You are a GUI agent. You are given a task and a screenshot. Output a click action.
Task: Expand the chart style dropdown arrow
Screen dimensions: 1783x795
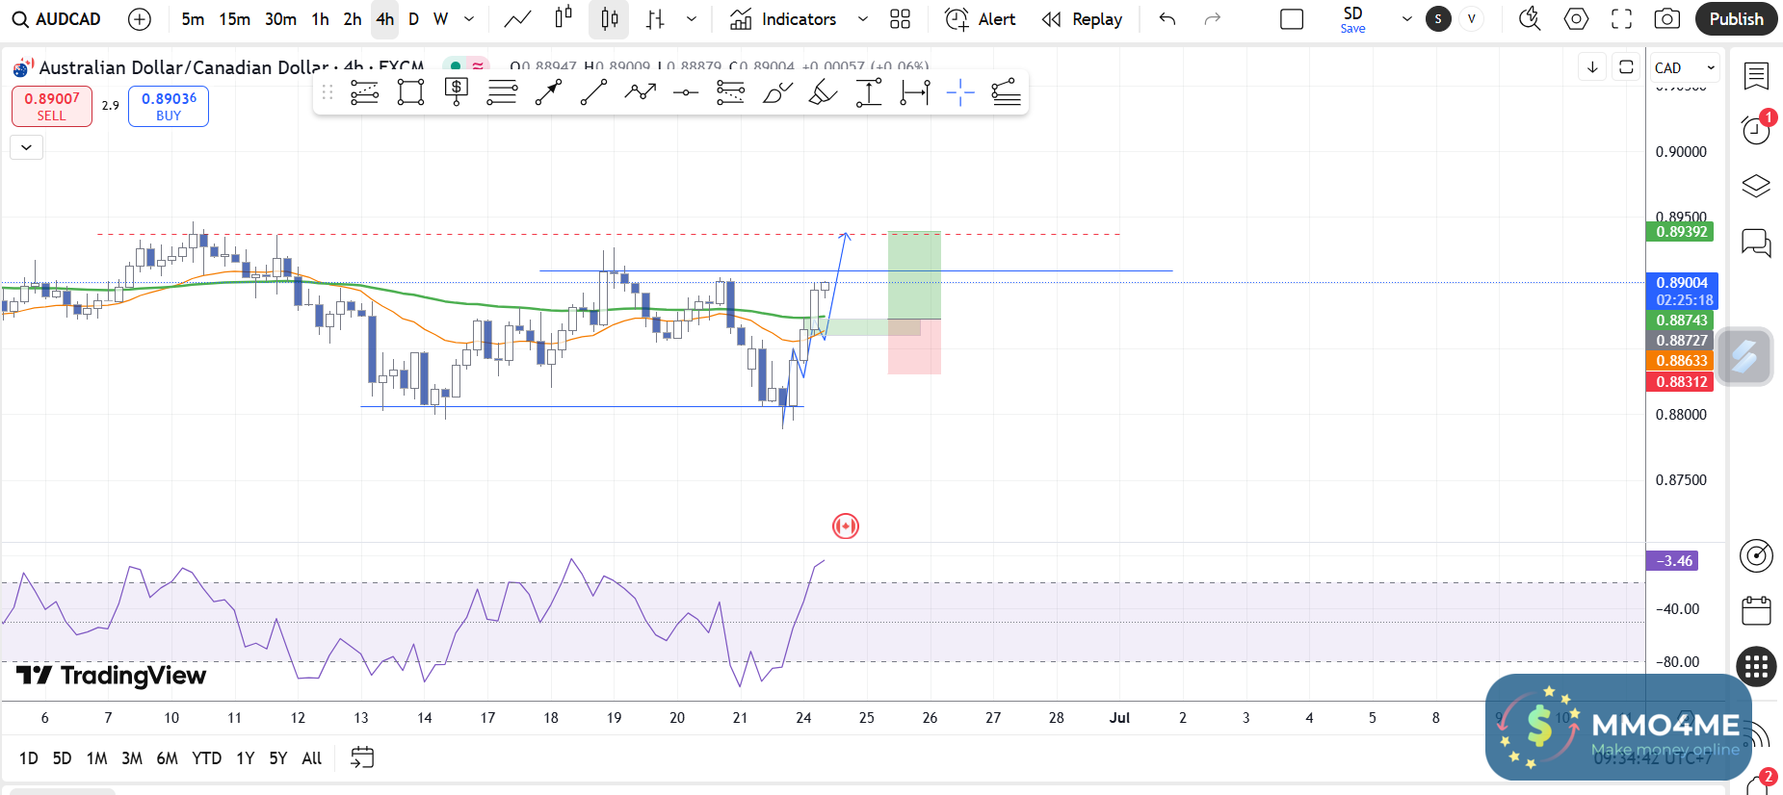(x=692, y=19)
